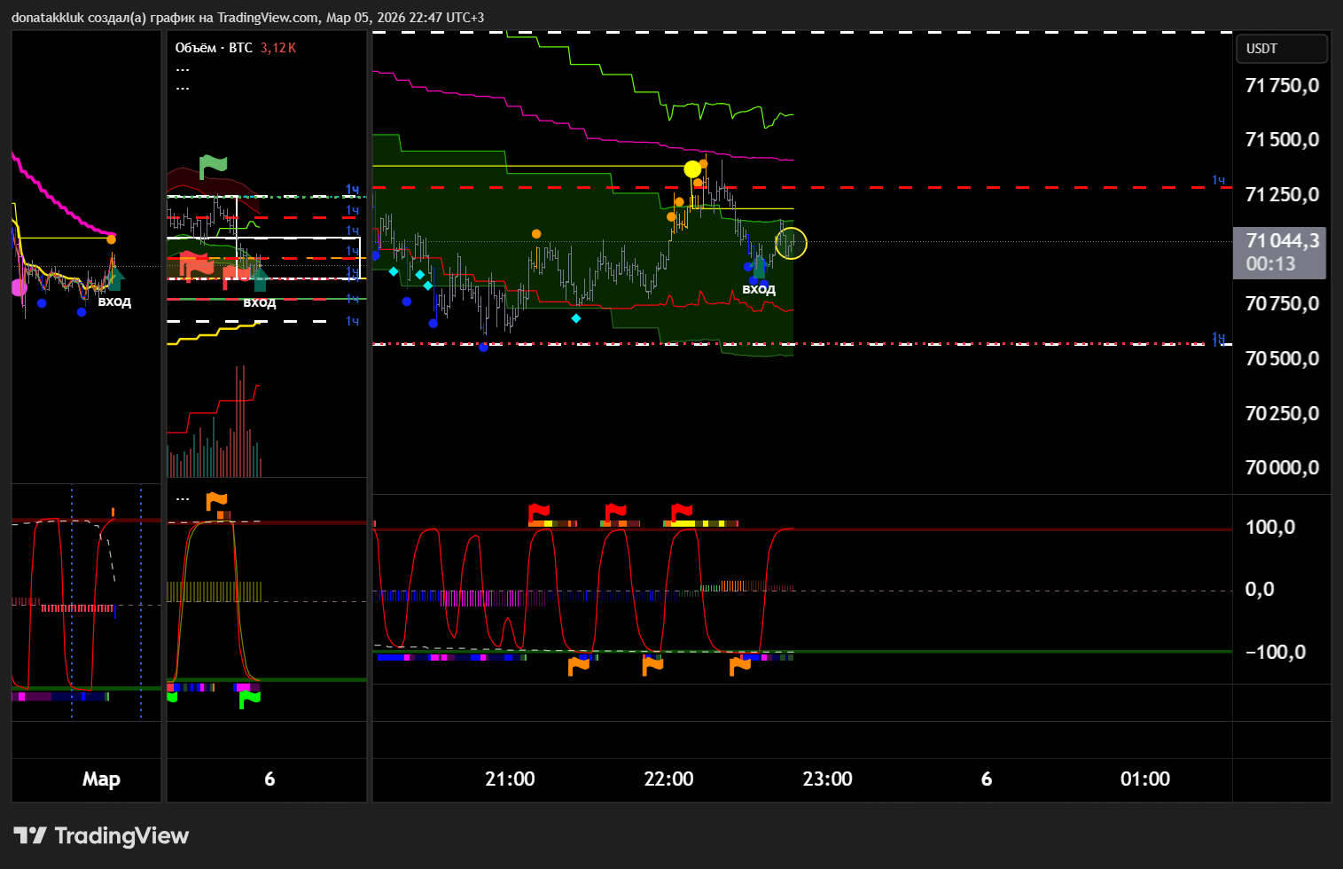Click the 1ч label on the red dashed line
1343x869 pixels.
pos(1219,181)
